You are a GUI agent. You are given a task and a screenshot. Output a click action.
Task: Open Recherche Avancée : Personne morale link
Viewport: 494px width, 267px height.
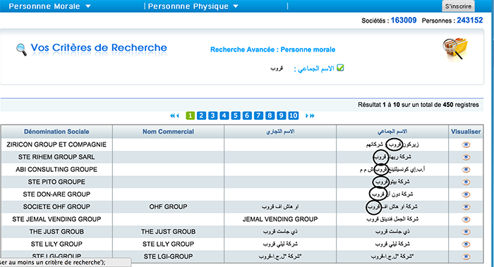tap(272, 50)
